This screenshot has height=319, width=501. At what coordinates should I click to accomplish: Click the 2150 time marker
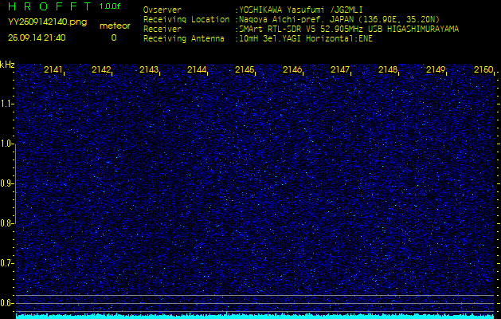coord(483,70)
